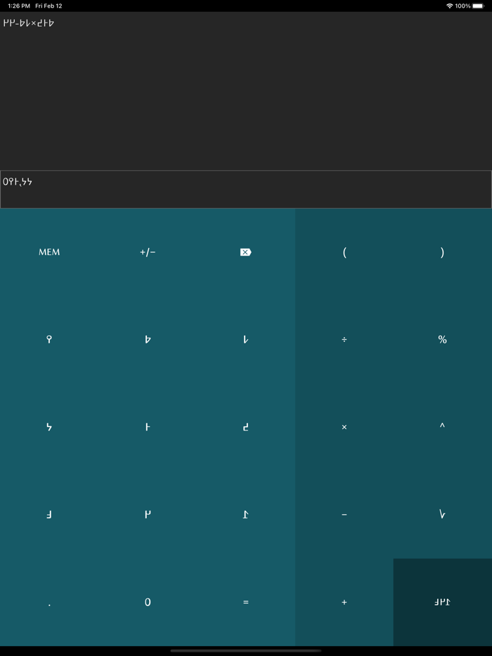
Task: Select the result field below history
Action: [246, 190]
